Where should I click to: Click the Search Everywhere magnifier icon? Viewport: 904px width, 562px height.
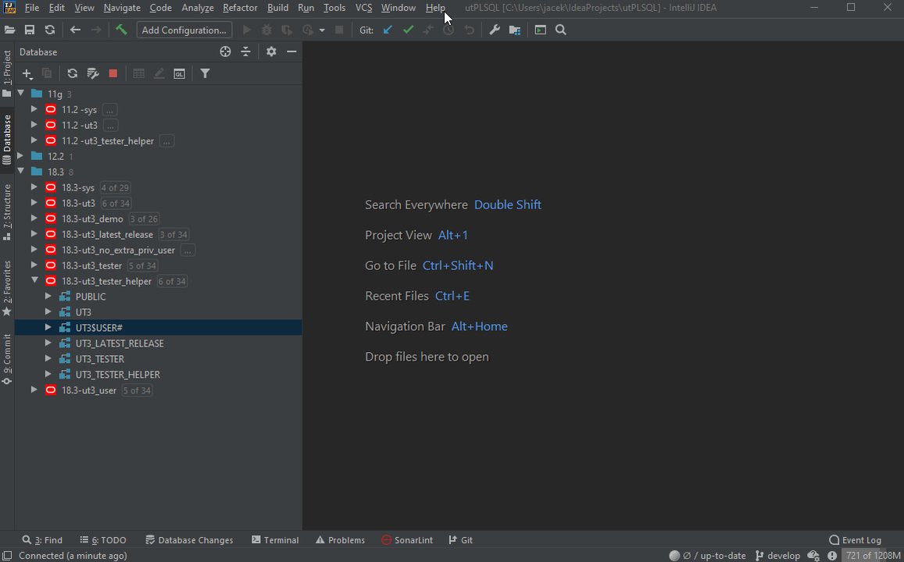560,30
